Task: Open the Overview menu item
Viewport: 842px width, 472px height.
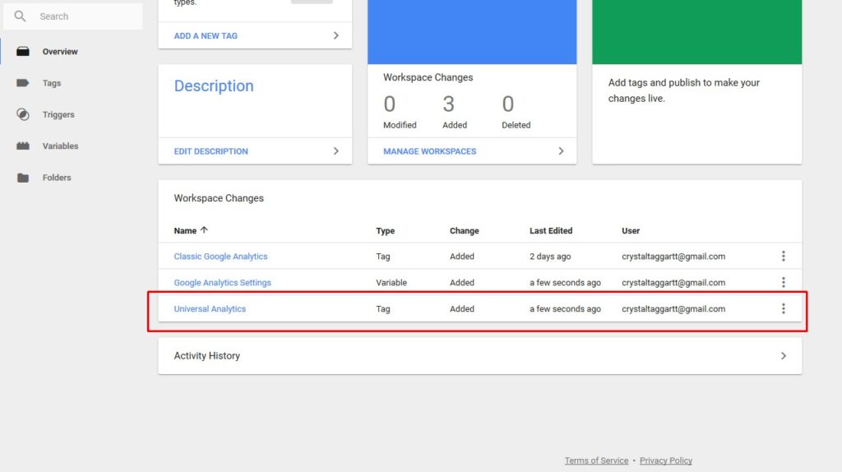Action: pyautogui.click(x=60, y=52)
